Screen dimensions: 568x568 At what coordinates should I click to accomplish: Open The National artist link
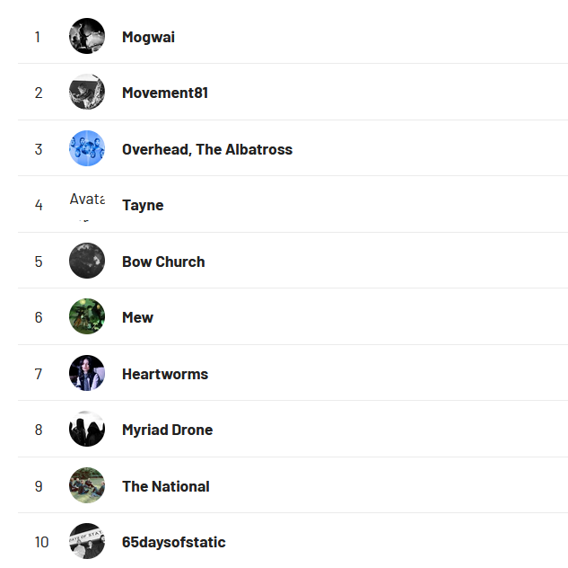pyautogui.click(x=166, y=486)
